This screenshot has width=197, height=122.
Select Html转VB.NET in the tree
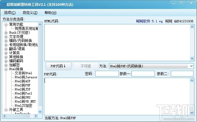click(25, 101)
